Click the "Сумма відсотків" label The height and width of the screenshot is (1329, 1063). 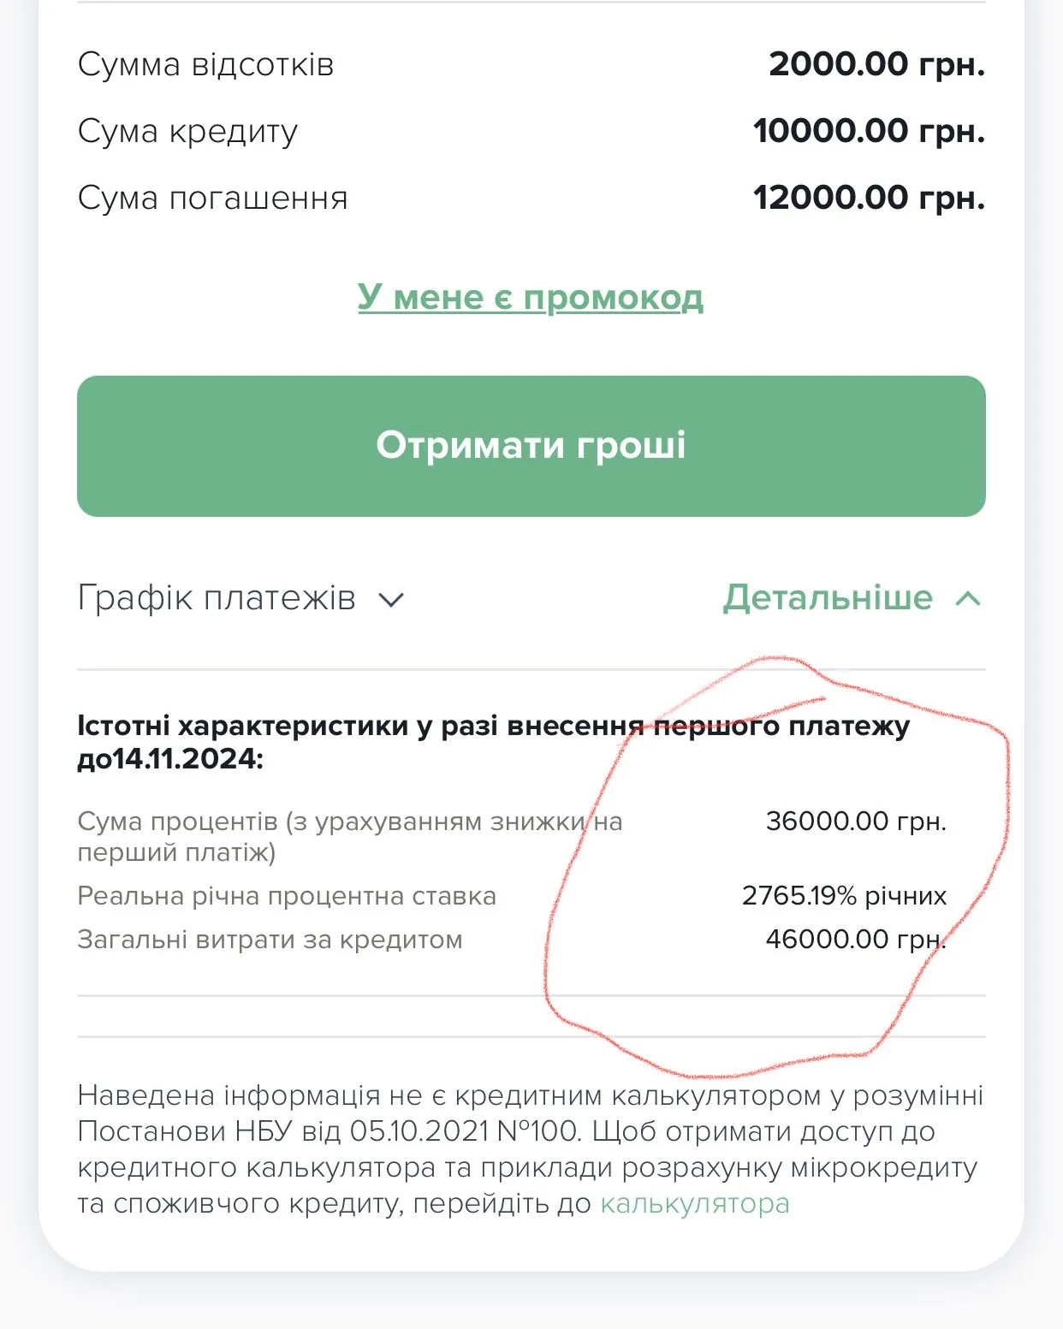pyautogui.click(x=205, y=65)
